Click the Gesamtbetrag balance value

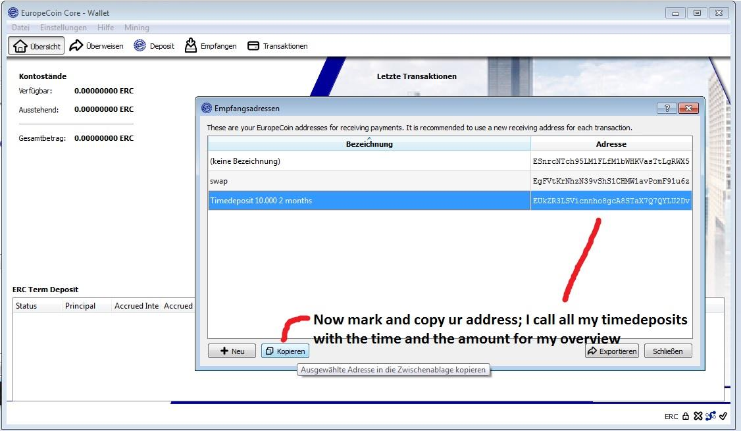[x=104, y=138]
